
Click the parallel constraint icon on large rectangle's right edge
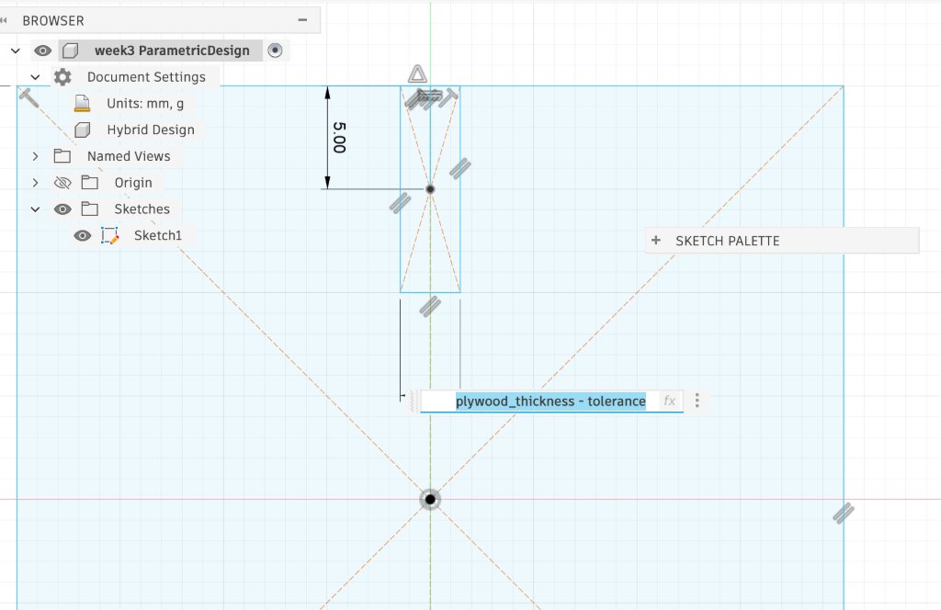844,513
